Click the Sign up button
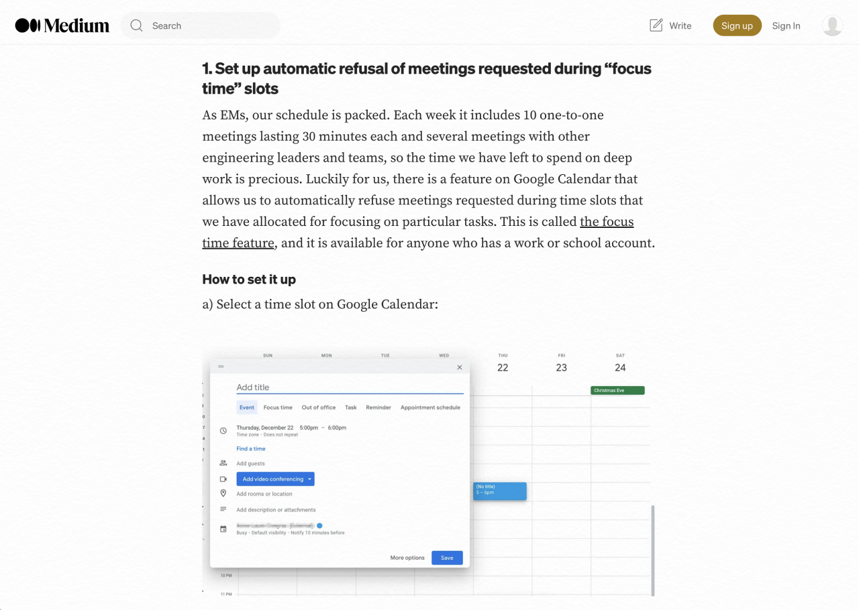This screenshot has width=859, height=610. click(x=737, y=25)
